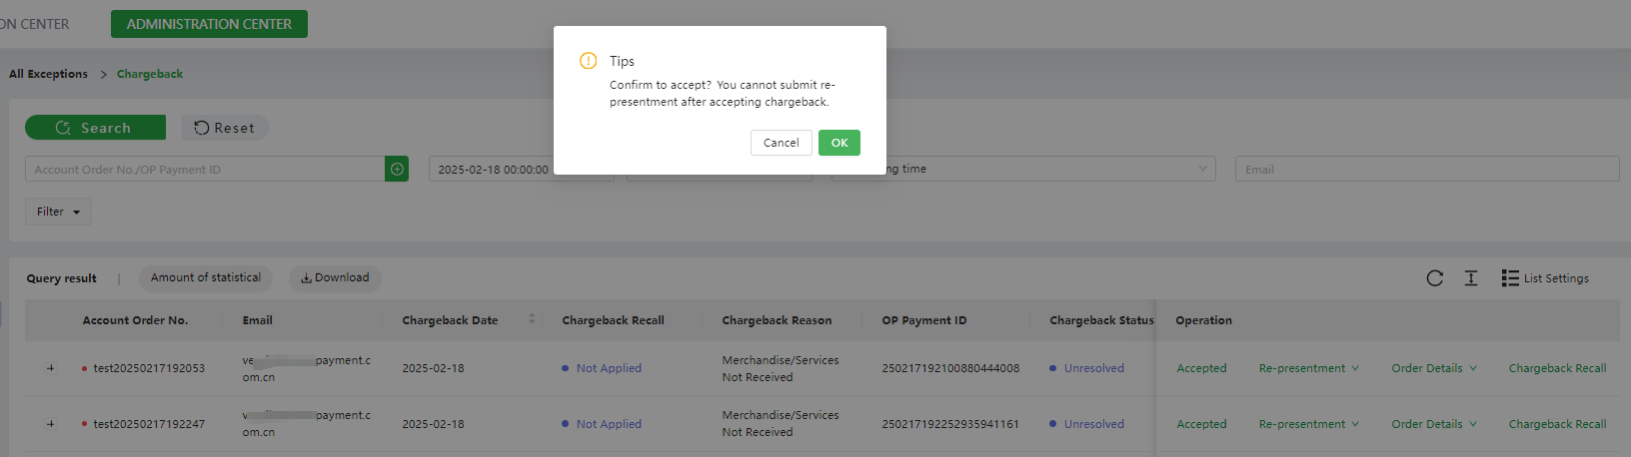Open the Filter dropdown
Viewport: 1631px width, 457px height.
click(58, 212)
